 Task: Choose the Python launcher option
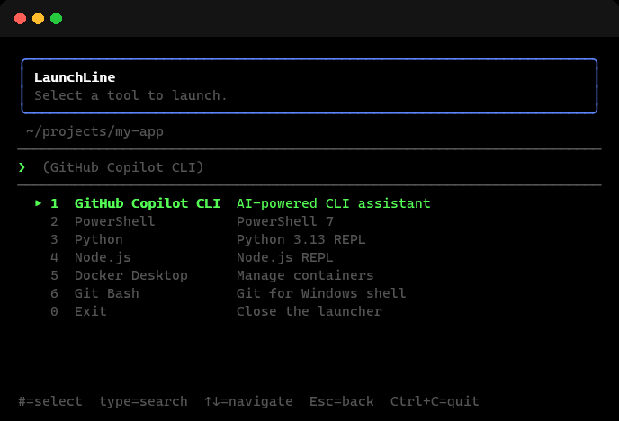point(208,239)
